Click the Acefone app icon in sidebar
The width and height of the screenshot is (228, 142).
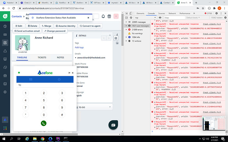point(5,120)
